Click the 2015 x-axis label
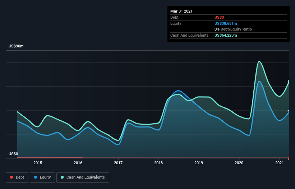Image resolution: width=295 pixels, height=189 pixels. tap(38, 163)
